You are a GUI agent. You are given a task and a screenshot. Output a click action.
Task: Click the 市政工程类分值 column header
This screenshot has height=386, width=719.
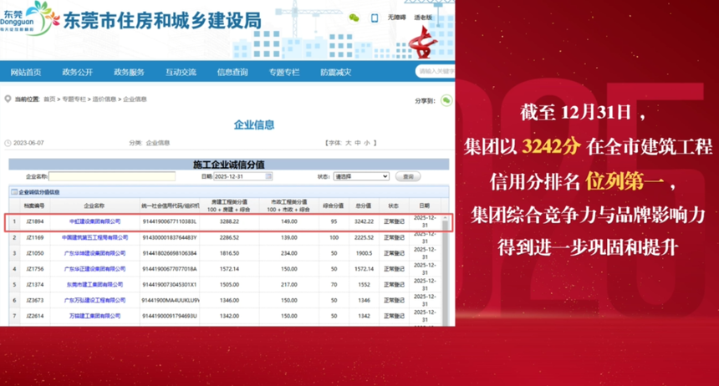pos(289,206)
